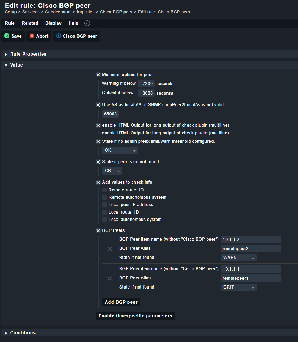Click the Save button
Viewport: 298px width, 342px height.
coord(13,36)
